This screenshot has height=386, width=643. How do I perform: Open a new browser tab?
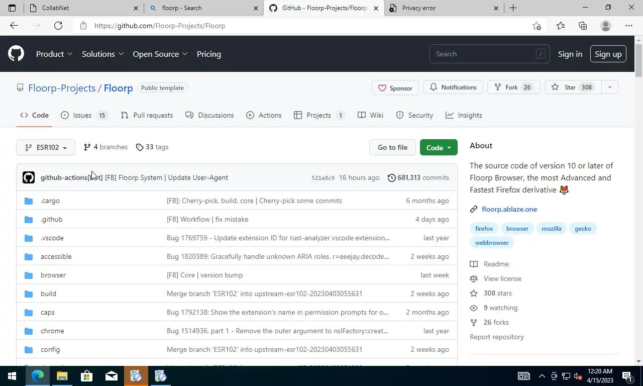pos(513,8)
